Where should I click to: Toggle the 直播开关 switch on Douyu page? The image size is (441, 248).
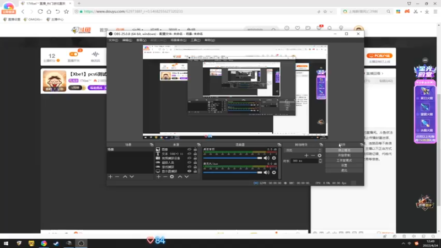[x=74, y=54]
